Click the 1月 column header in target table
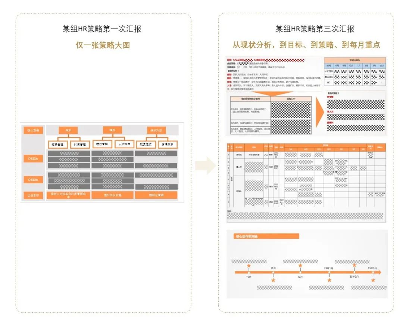Image resolution: width=403 pixels, height=322 pixels. (x=359, y=66)
